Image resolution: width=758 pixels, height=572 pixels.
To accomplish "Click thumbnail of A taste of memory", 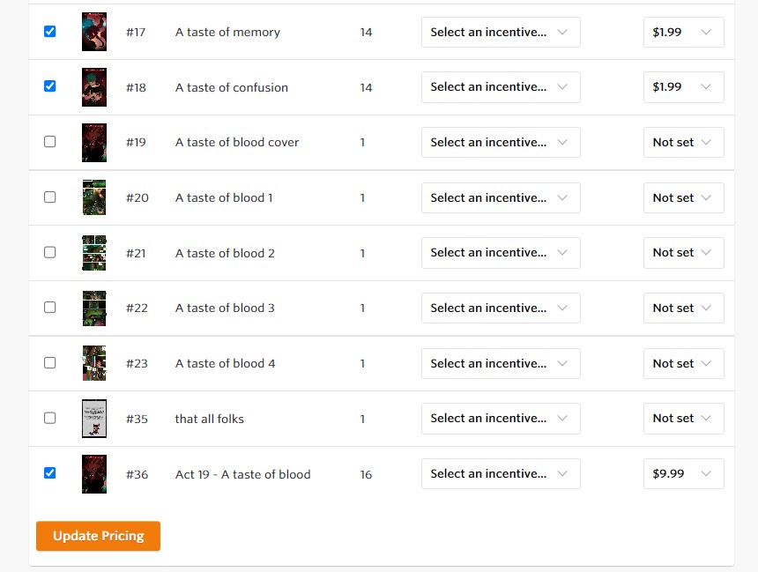I will (94, 32).
